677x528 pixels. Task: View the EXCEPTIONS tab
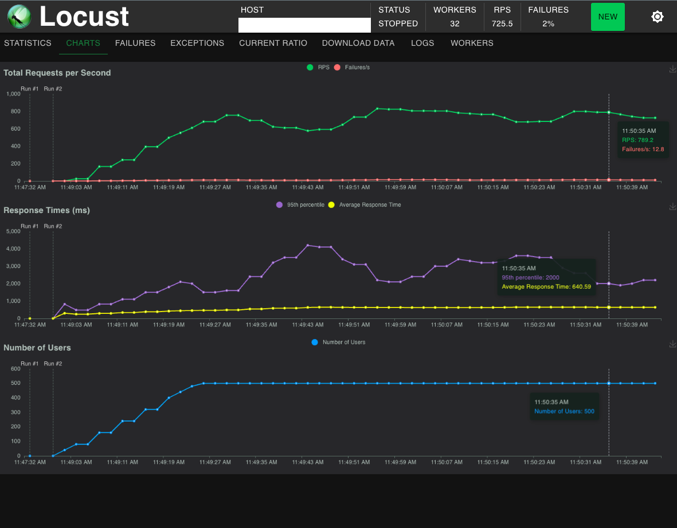point(197,43)
